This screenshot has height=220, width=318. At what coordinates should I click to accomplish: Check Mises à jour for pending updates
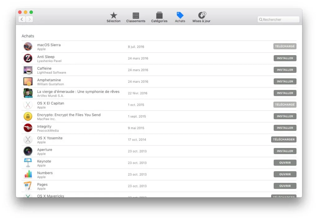tap(201, 16)
